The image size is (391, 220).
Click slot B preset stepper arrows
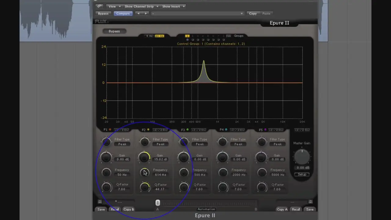[x=310, y=202]
